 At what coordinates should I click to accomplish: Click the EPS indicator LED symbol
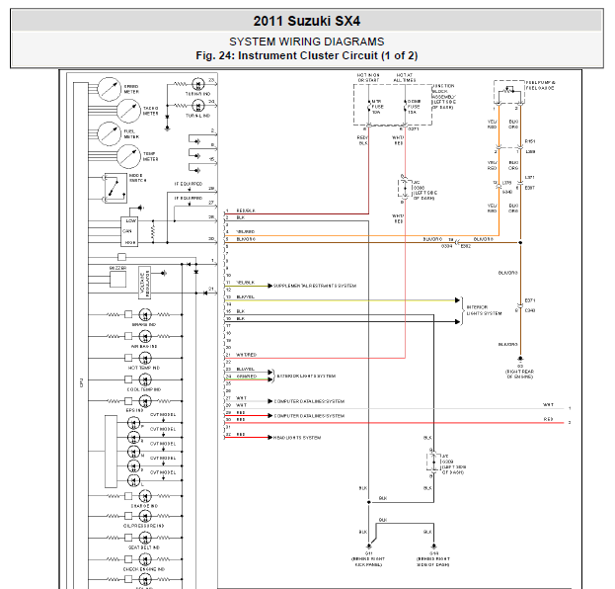point(145,401)
